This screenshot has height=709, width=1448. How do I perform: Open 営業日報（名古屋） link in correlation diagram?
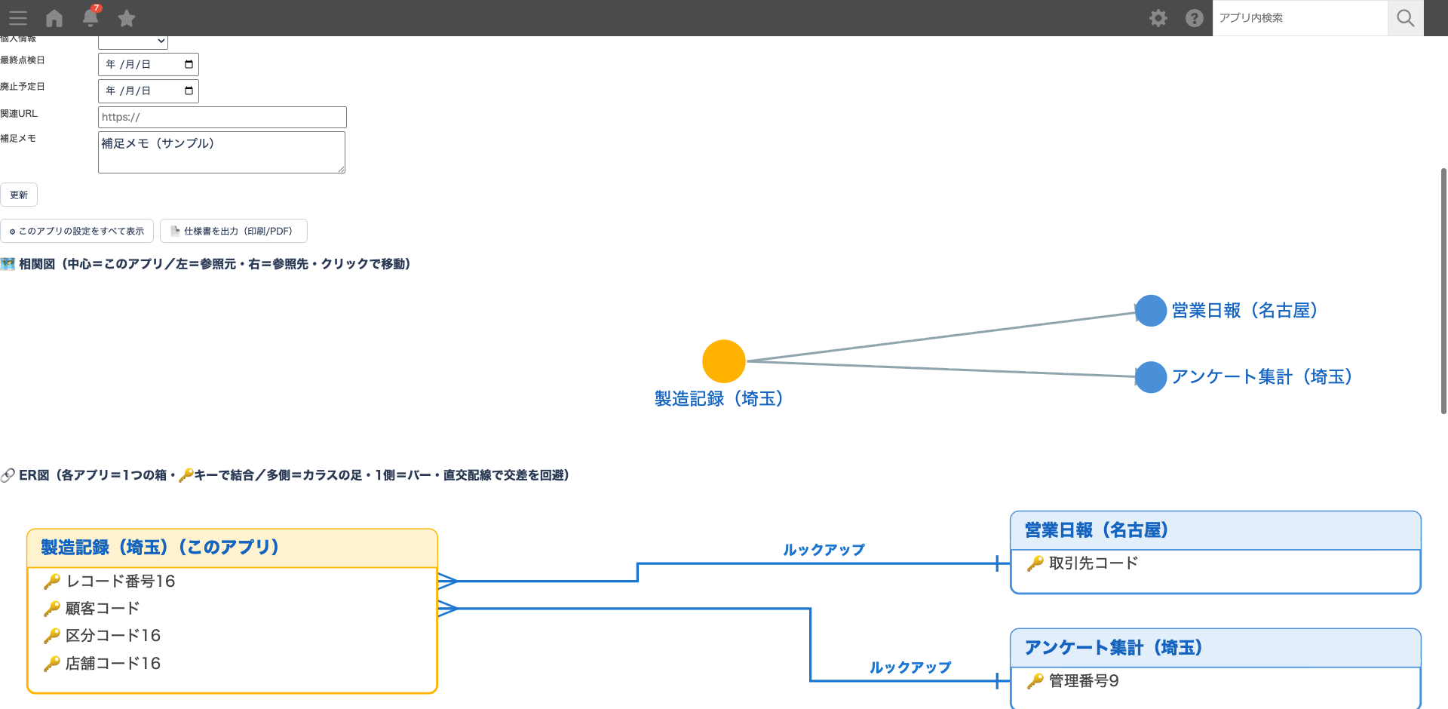click(1244, 311)
